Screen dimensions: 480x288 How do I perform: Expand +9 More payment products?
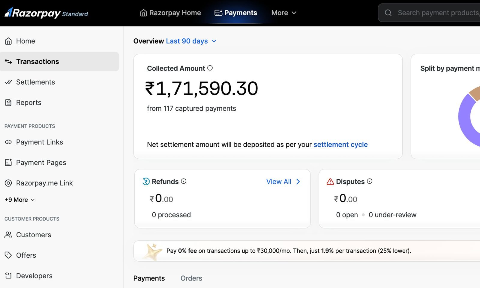tap(19, 200)
